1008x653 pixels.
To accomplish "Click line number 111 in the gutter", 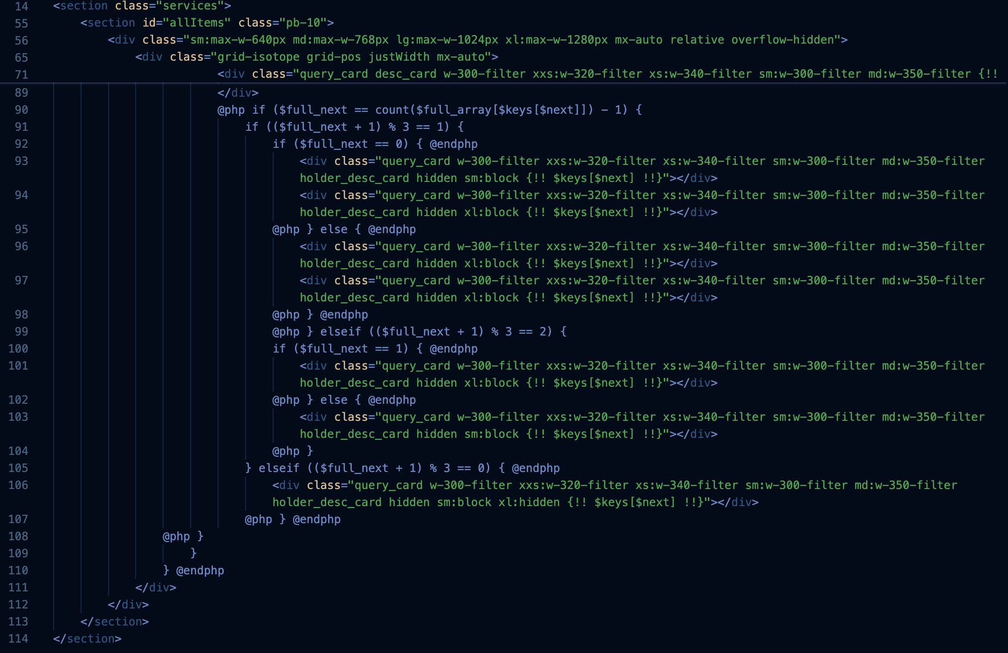I will pyautogui.click(x=18, y=588).
